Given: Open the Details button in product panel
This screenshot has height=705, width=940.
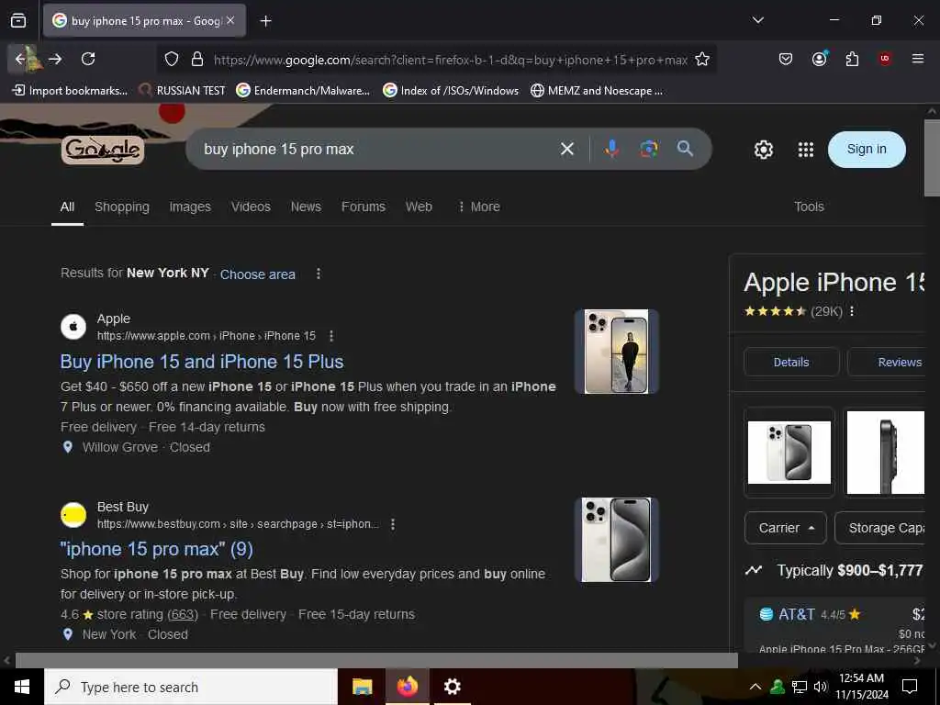Looking at the screenshot, I should (790, 362).
